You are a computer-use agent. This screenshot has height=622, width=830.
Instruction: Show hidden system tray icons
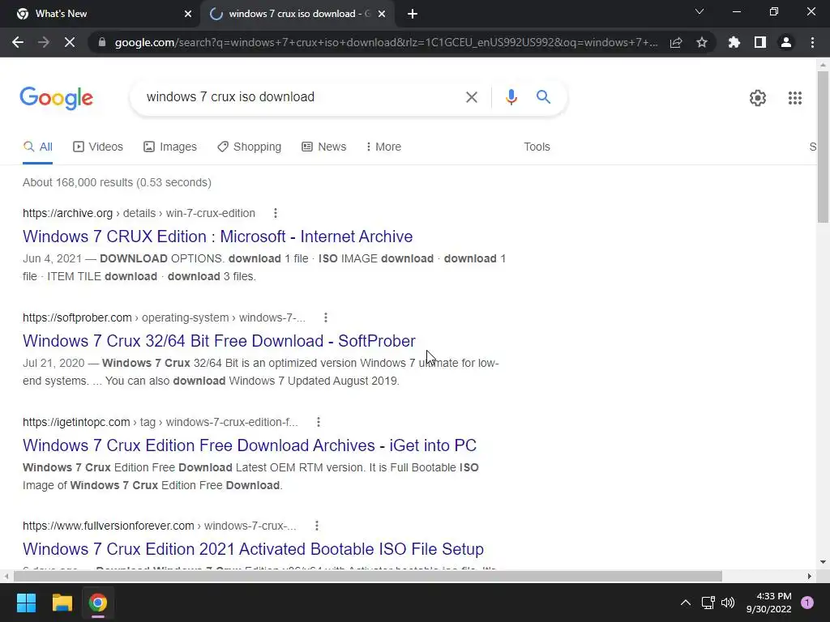point(686,603)
